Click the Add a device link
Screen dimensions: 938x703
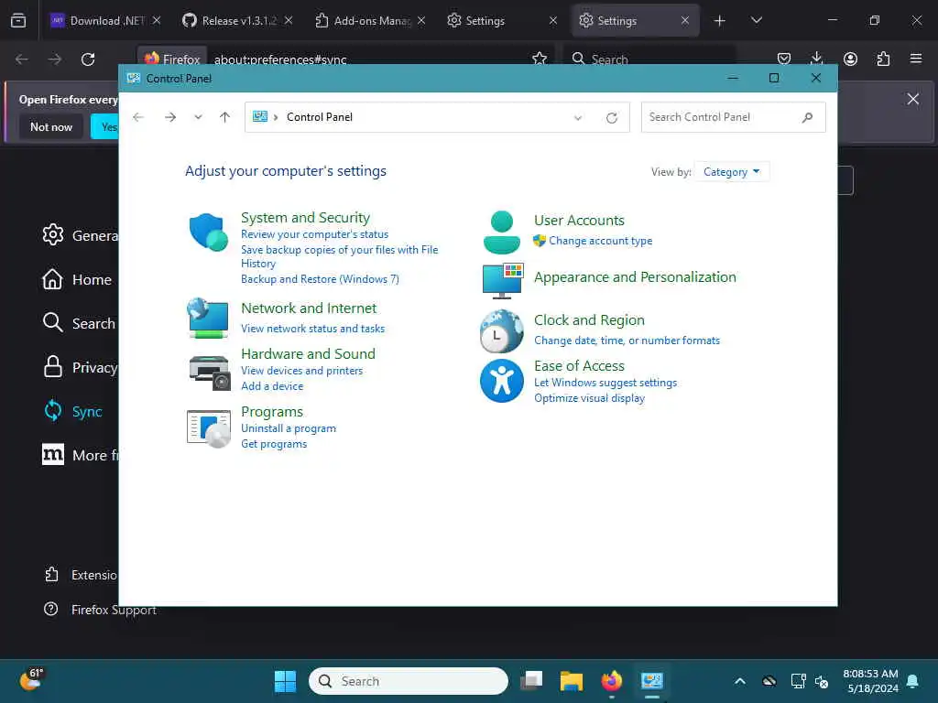click(271, 386)
